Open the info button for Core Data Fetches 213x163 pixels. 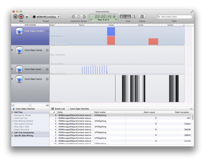[47, 31]
